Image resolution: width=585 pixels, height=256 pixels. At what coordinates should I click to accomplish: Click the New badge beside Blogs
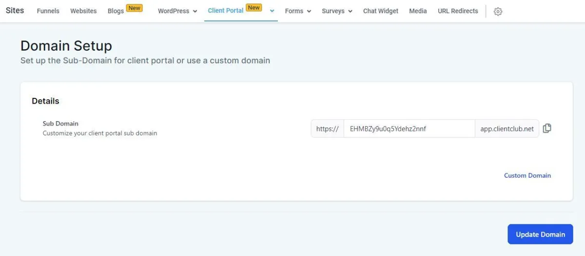[134, 8]
